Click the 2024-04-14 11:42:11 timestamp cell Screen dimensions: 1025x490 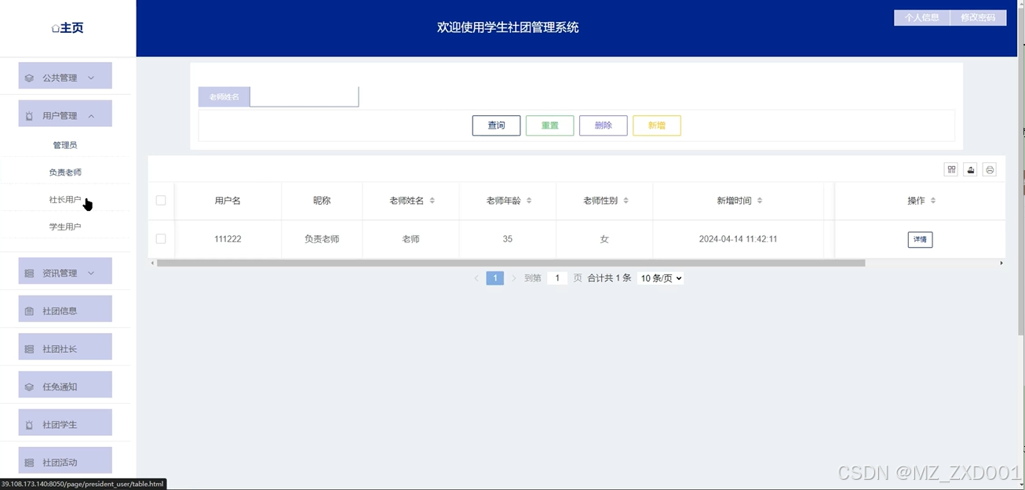point(738,239)
